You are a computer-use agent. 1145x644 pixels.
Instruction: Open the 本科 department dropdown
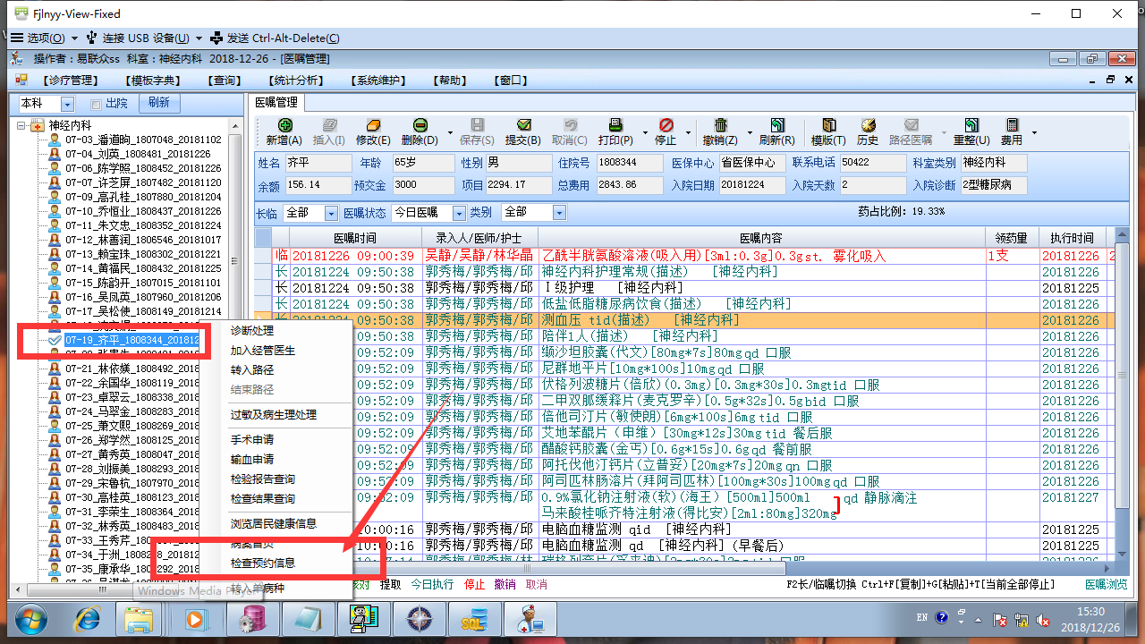coord(67,104)
